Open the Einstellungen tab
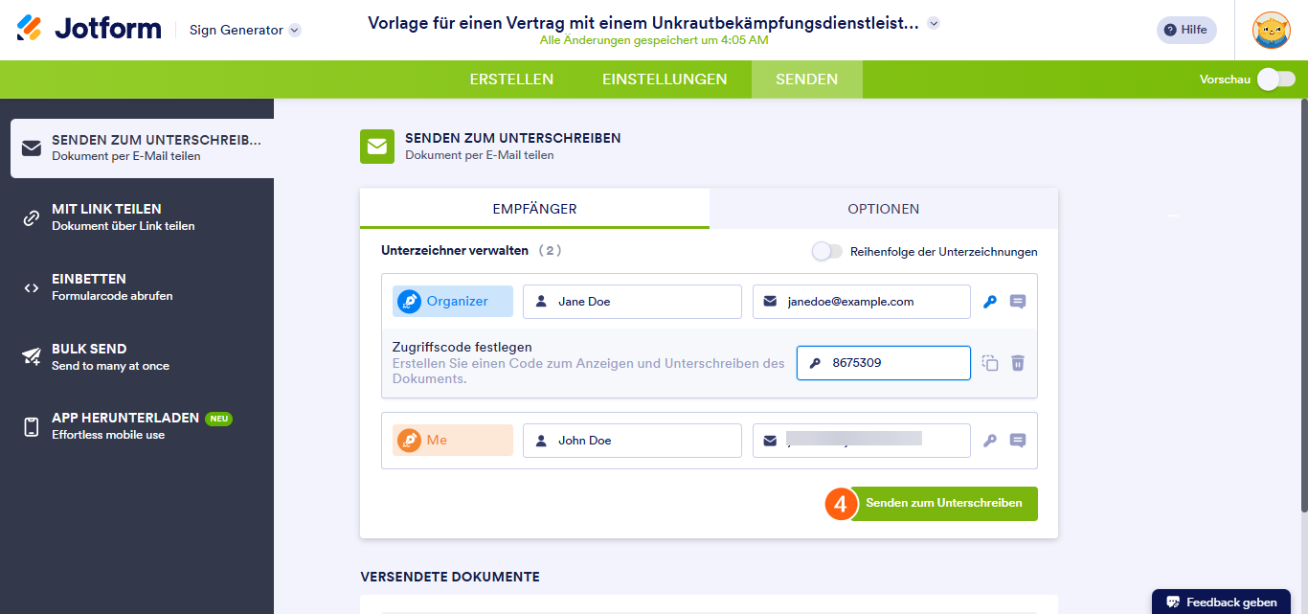The height and width of the screenshot is (614, 1308). coord(665,80)
